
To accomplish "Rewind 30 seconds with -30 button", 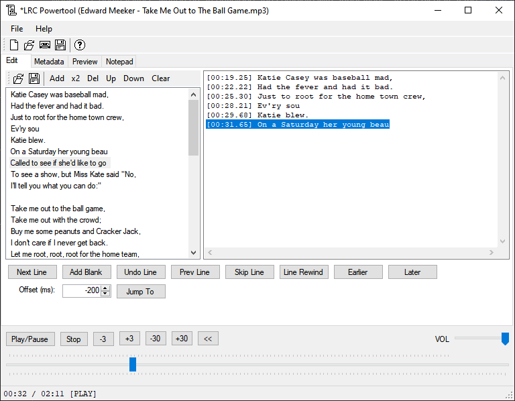I will 156,339.
